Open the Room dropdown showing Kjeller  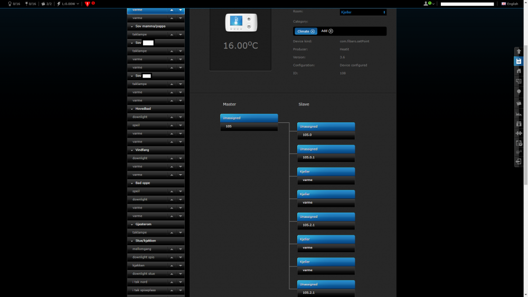[x=363, y=12]
